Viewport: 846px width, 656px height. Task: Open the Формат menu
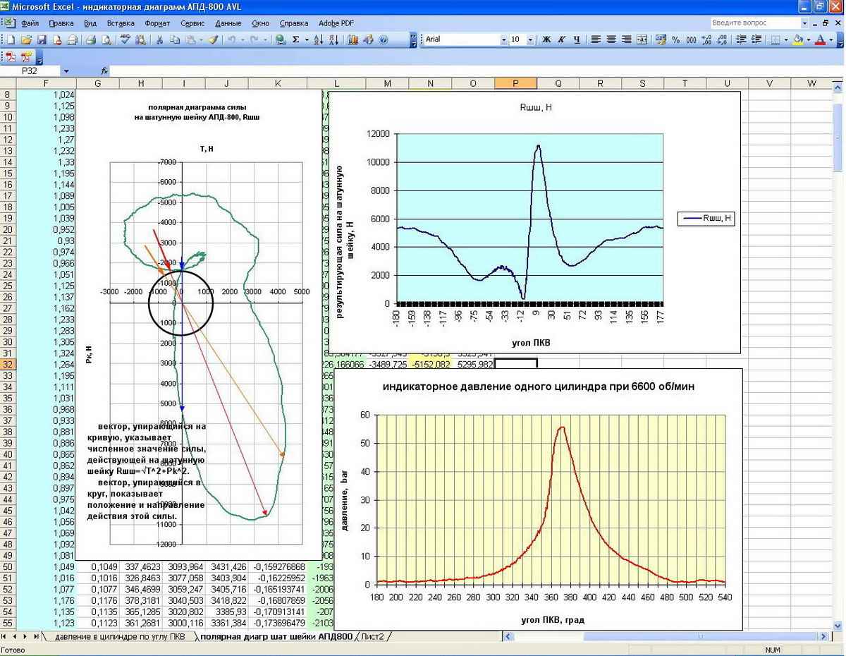tap(157, 23)
